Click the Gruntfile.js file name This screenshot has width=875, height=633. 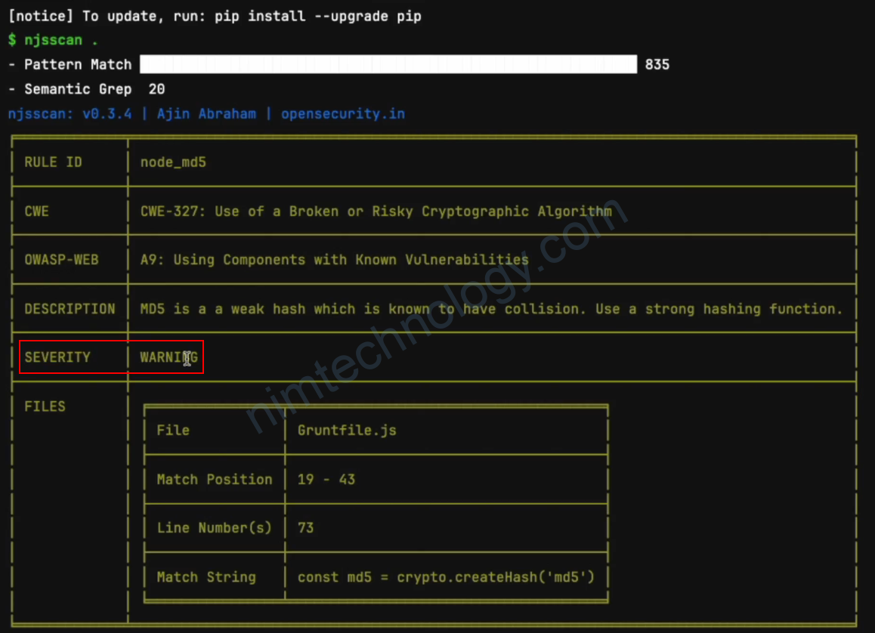coord(347,431)
